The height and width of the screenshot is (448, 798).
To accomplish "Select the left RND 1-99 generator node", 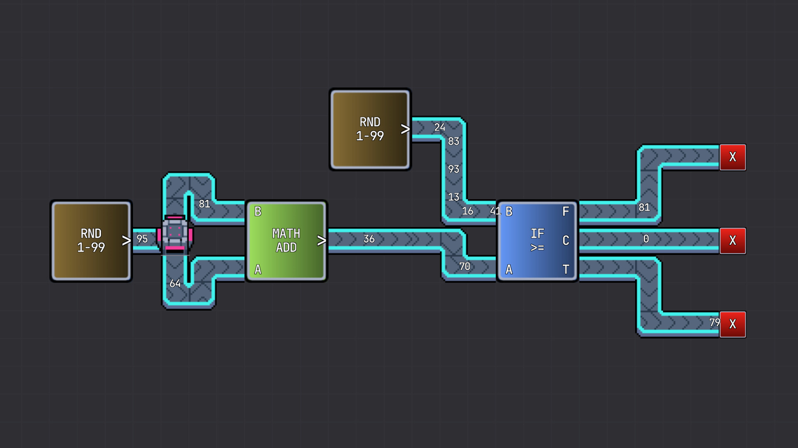I will (91, 241).
